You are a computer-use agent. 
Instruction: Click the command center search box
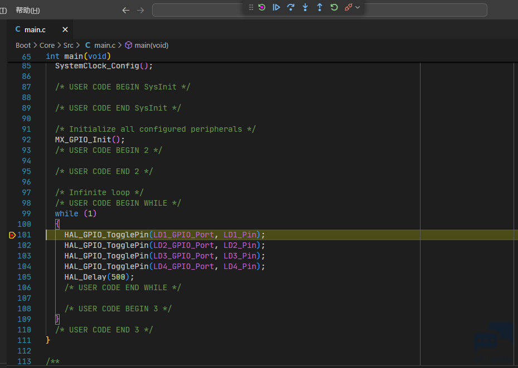[x=320, y=10]
